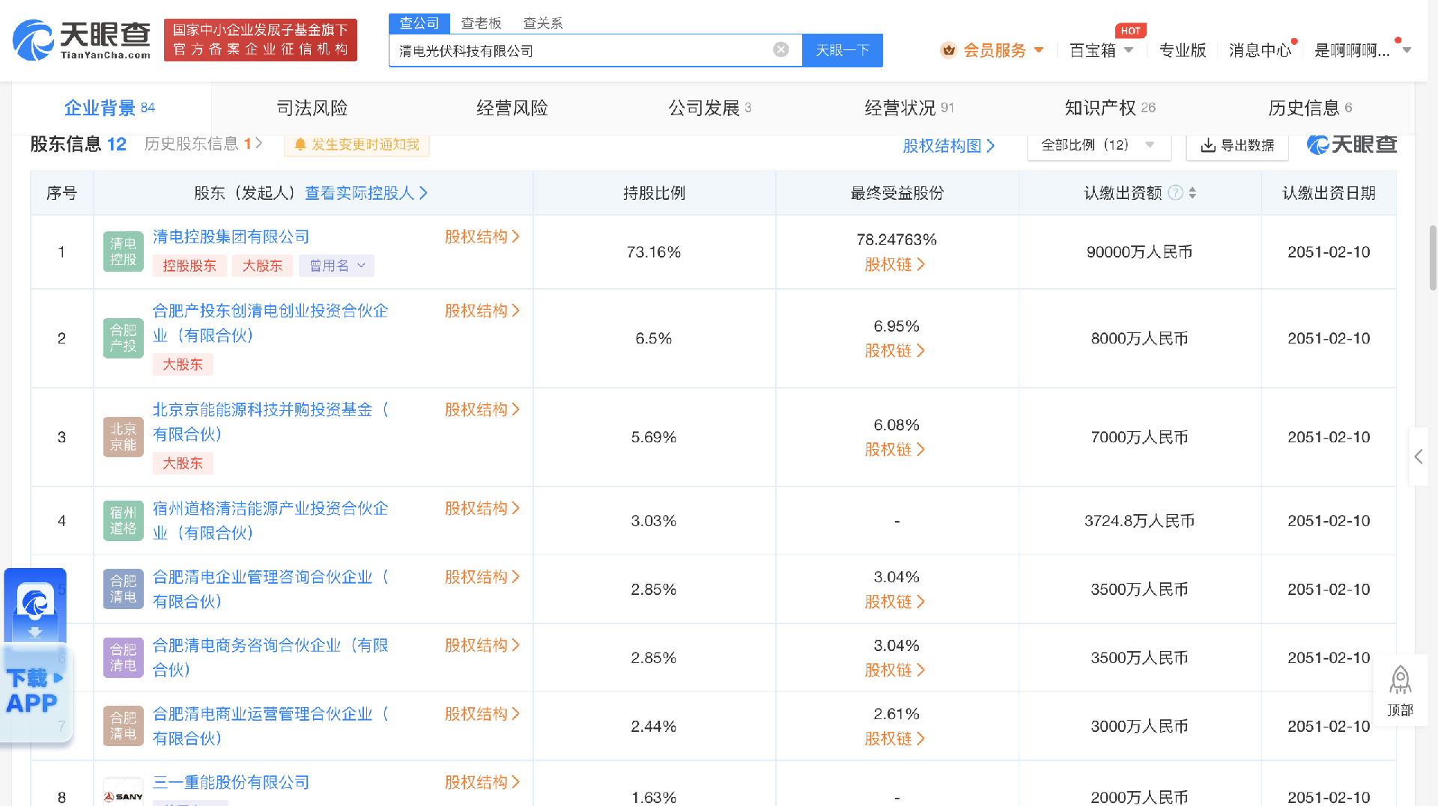Open 股权链 for 6.08% row
The width and height of the screenshot is (1438, 806).
click(x=895, y=449)
